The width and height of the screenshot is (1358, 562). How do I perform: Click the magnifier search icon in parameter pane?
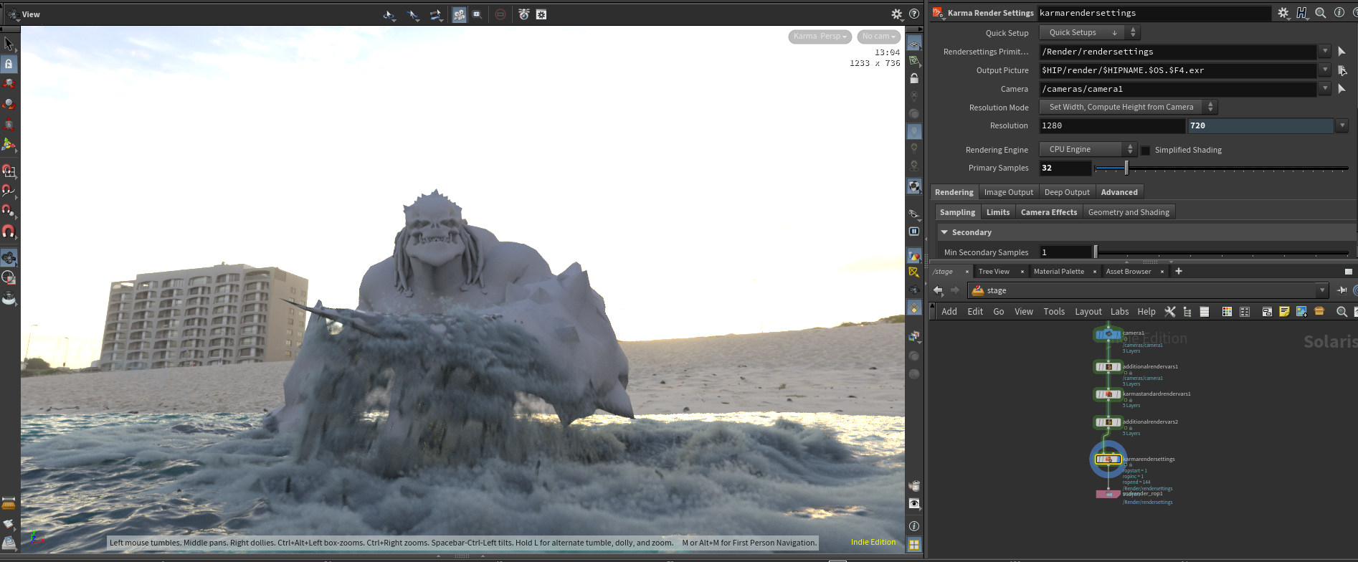coord(1320,13)
